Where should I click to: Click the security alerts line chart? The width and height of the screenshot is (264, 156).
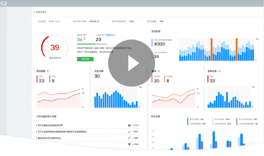click(x=59, y=98)
